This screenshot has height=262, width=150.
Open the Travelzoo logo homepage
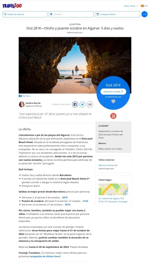[x=12, y=6]
